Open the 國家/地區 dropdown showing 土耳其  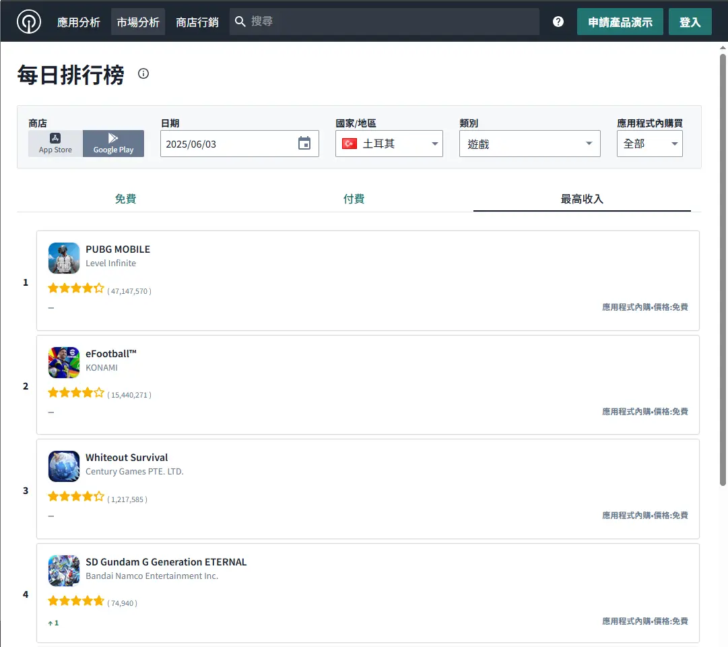[389, 144]
